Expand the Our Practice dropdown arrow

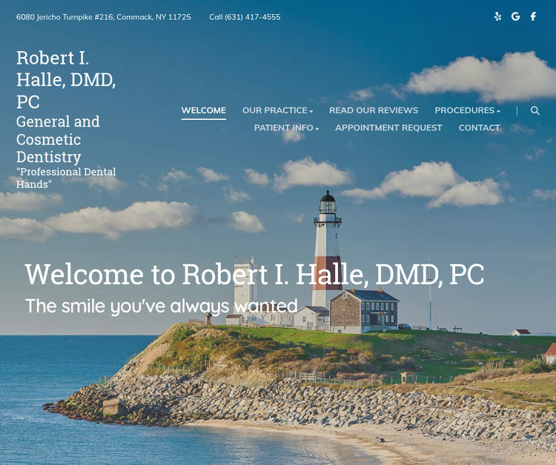311,111
